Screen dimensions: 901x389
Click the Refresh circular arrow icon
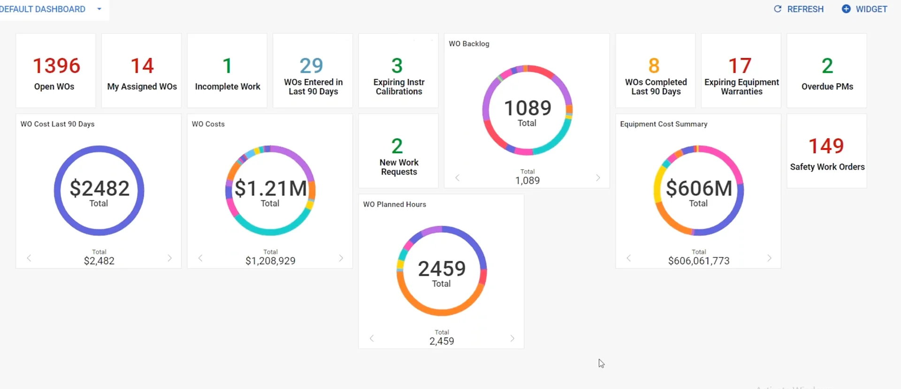(778, 9)
